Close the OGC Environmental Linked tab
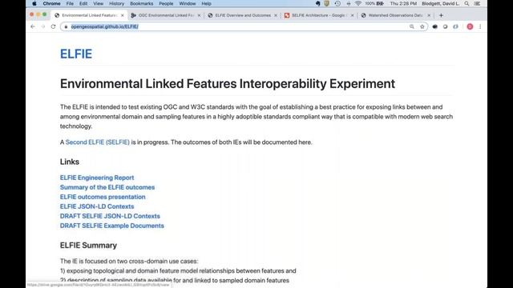 [199, 15]
